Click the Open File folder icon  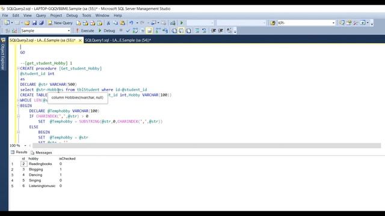click(27, 23)
